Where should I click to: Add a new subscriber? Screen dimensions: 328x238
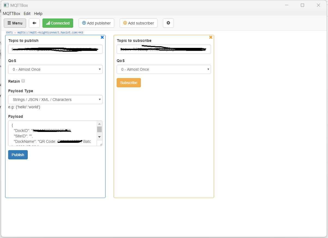tap(138, 23)
